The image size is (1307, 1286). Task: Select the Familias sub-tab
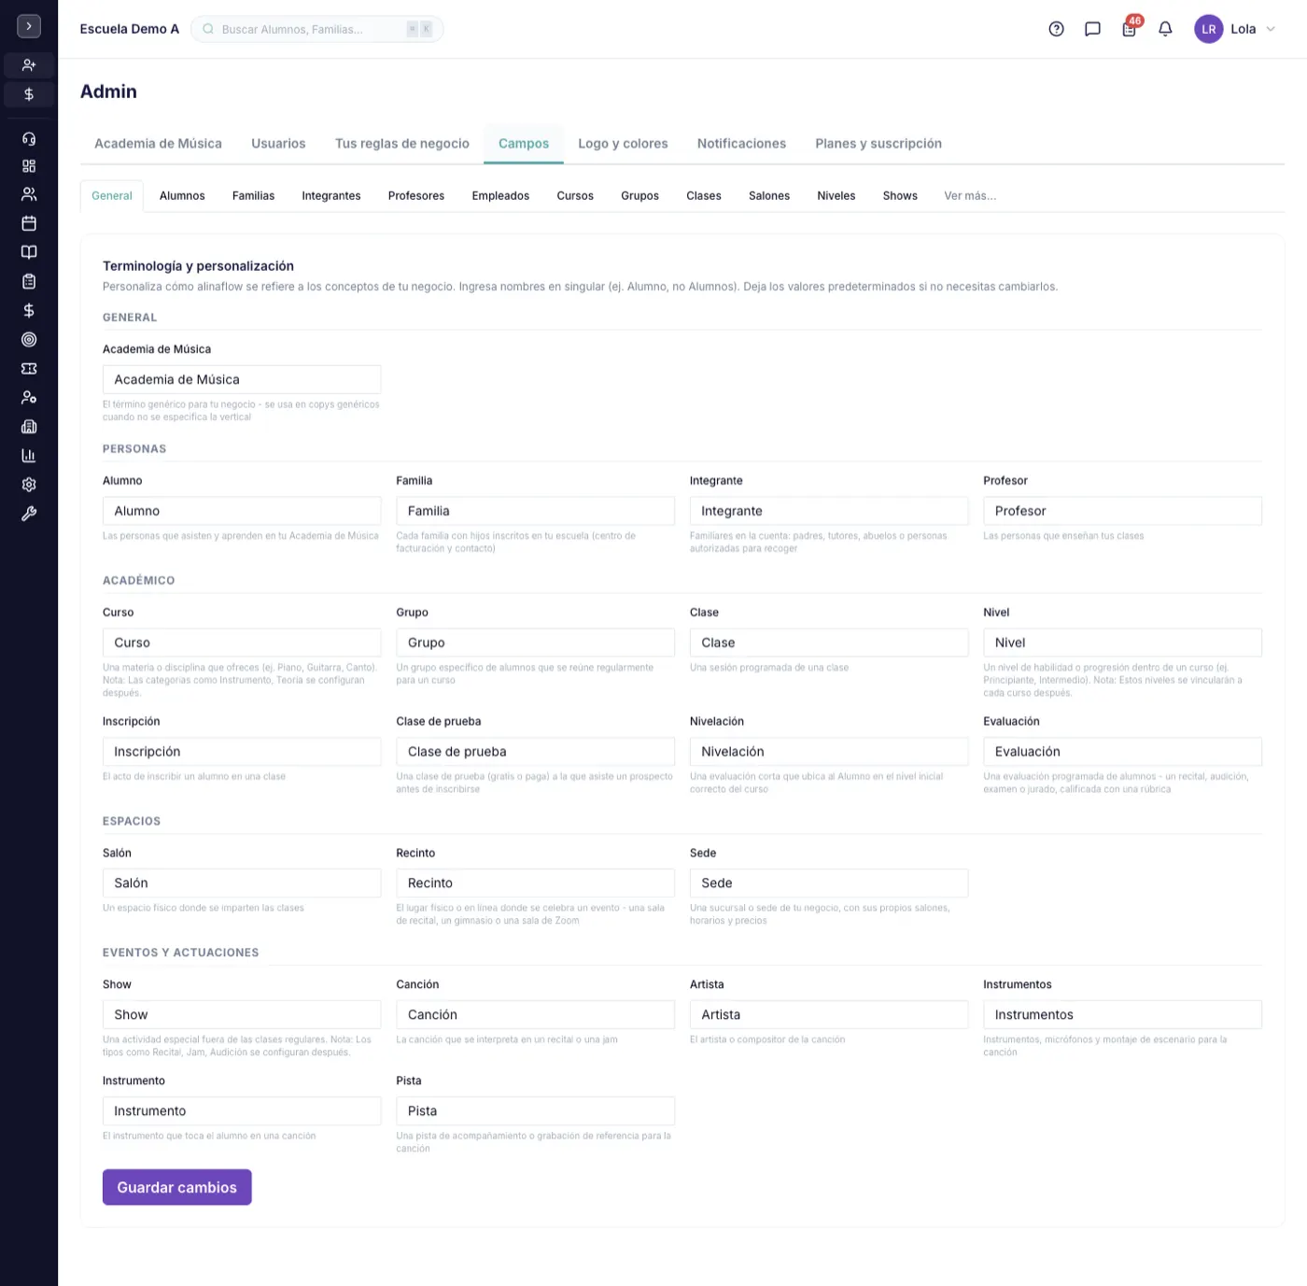point(253,196)
